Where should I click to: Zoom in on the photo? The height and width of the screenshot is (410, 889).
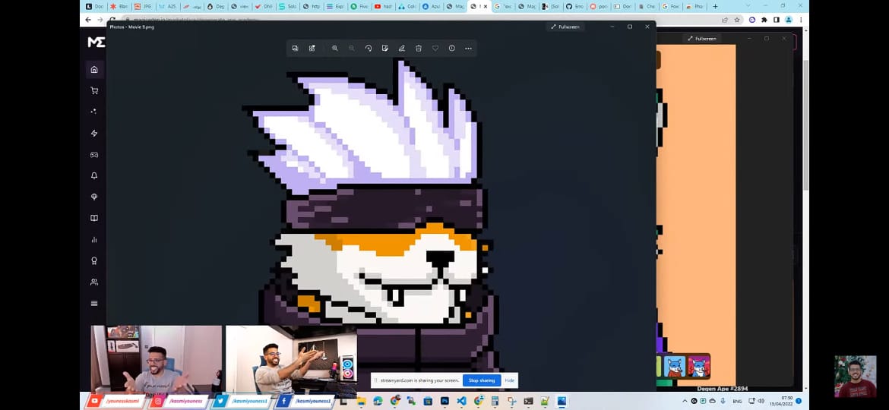[x=335, y=48]
